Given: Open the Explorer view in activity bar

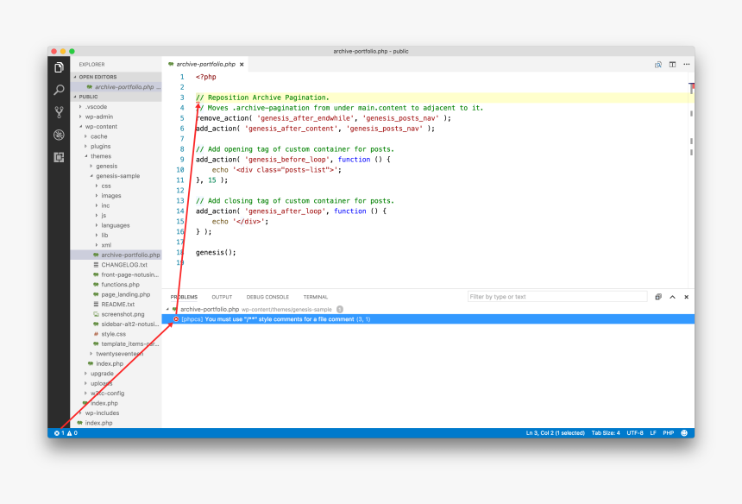Looking at the screenshot, I should pyautogui.click(x=59, y=67).
